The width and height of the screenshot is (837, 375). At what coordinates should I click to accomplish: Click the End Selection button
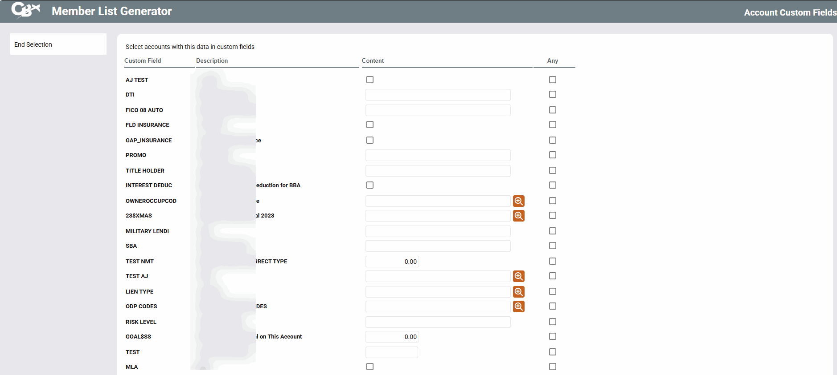pyautogui.click(x=58, y=44)
